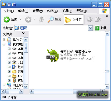This screenshot has height=101, width=111.
Task: Select 我的电脑 computer icon in tree
Action: [x=9, y=44]
